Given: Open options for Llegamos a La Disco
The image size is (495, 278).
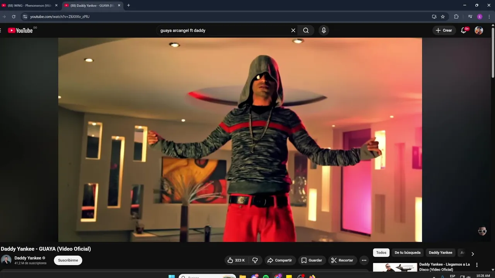Looking at the screenshot, I should pyautogui.click(x=477, y=265).
